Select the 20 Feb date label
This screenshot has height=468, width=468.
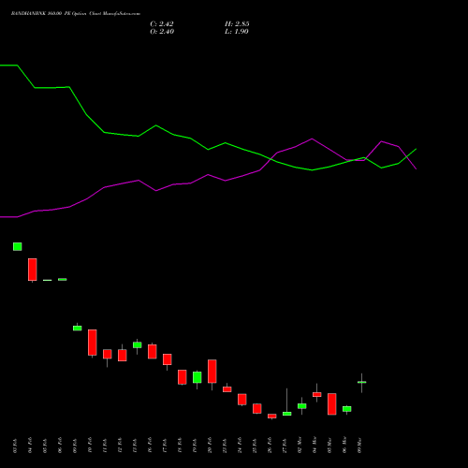[x=210, y=446]
